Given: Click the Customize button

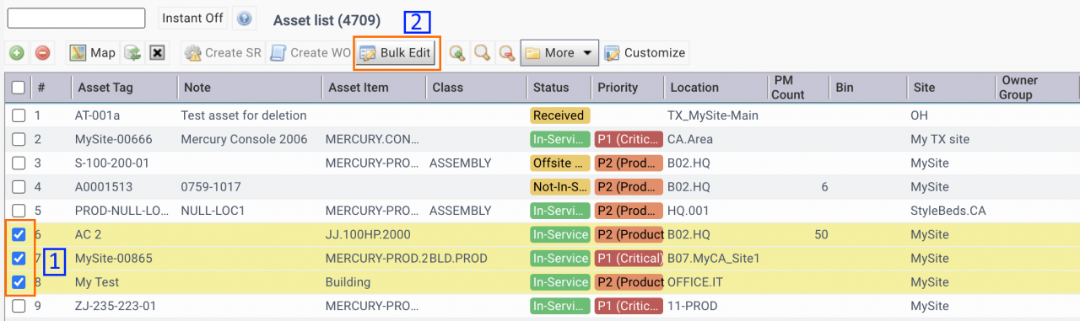Looking at the screenshot, I should [x=645, y=53].
